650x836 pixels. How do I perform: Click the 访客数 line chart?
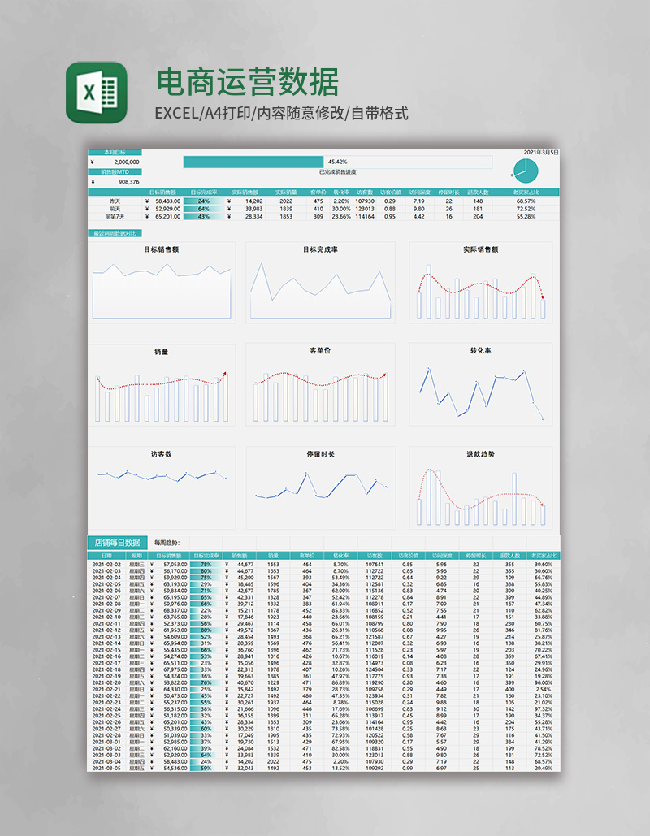[x=164, y=487]
